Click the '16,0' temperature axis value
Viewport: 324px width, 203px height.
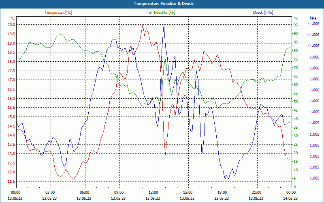(x=11, y=98)
